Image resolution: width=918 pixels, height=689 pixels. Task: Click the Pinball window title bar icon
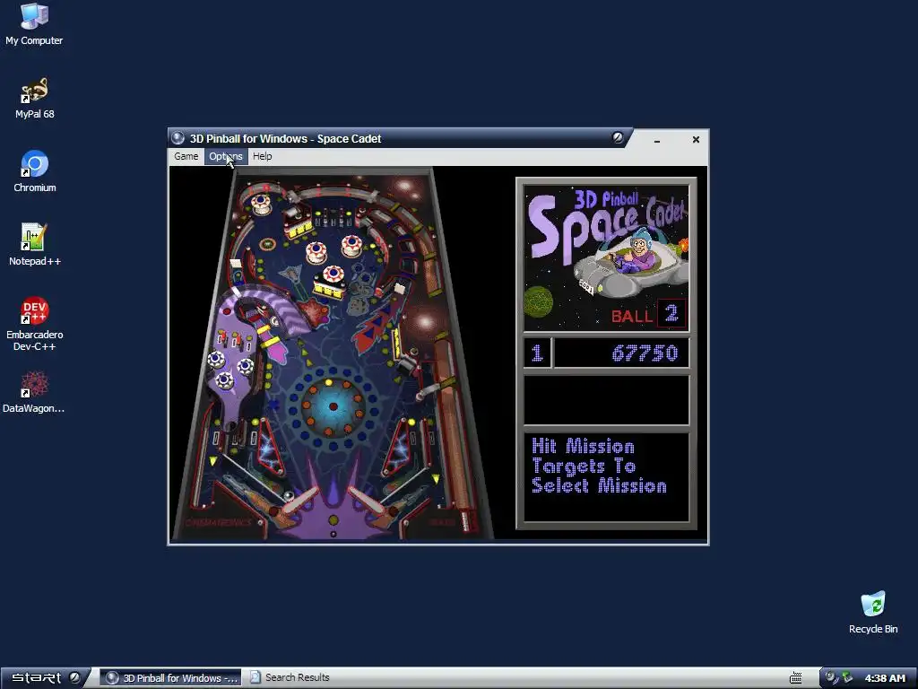[178, 138]
